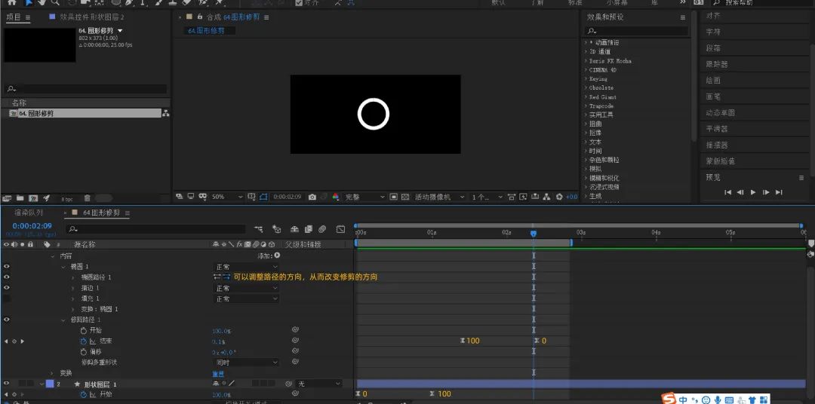Toggle visibility eye of 描边 1
The width and height of the screenshot is (815, 404).
[6, 288]
